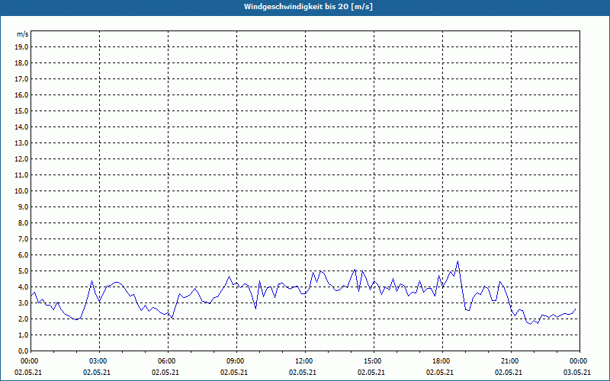Click the 17,0 y-axis value

tap(21, 79)
